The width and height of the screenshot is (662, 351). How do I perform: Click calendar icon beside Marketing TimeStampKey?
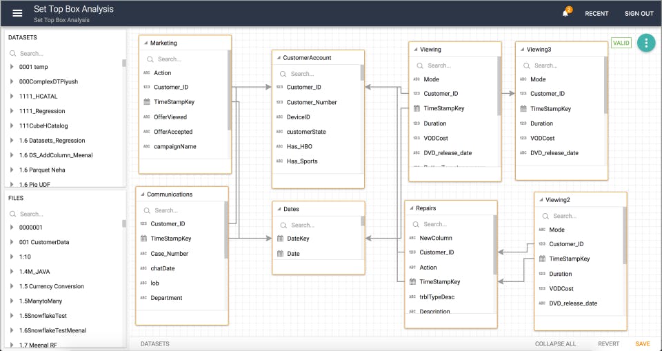147,102
